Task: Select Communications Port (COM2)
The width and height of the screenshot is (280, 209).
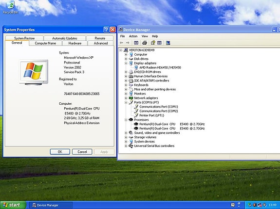Action: coord(159,111)
